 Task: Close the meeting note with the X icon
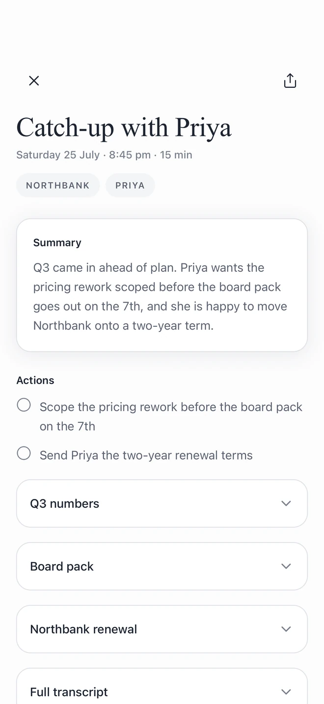click(34, 81)
